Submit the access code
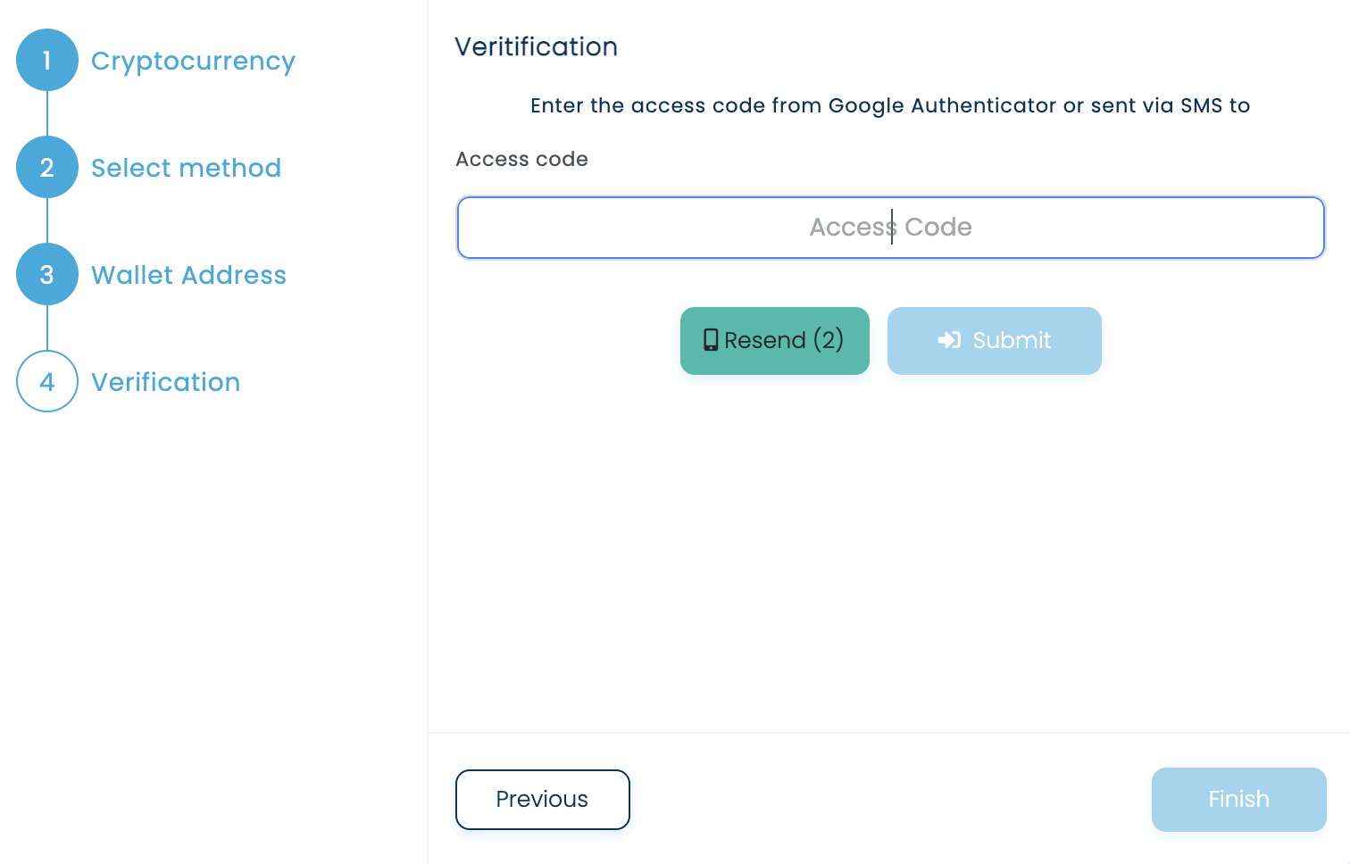Image resolution: width=1350 pixels, height=864 pixels. coord(994,341)
